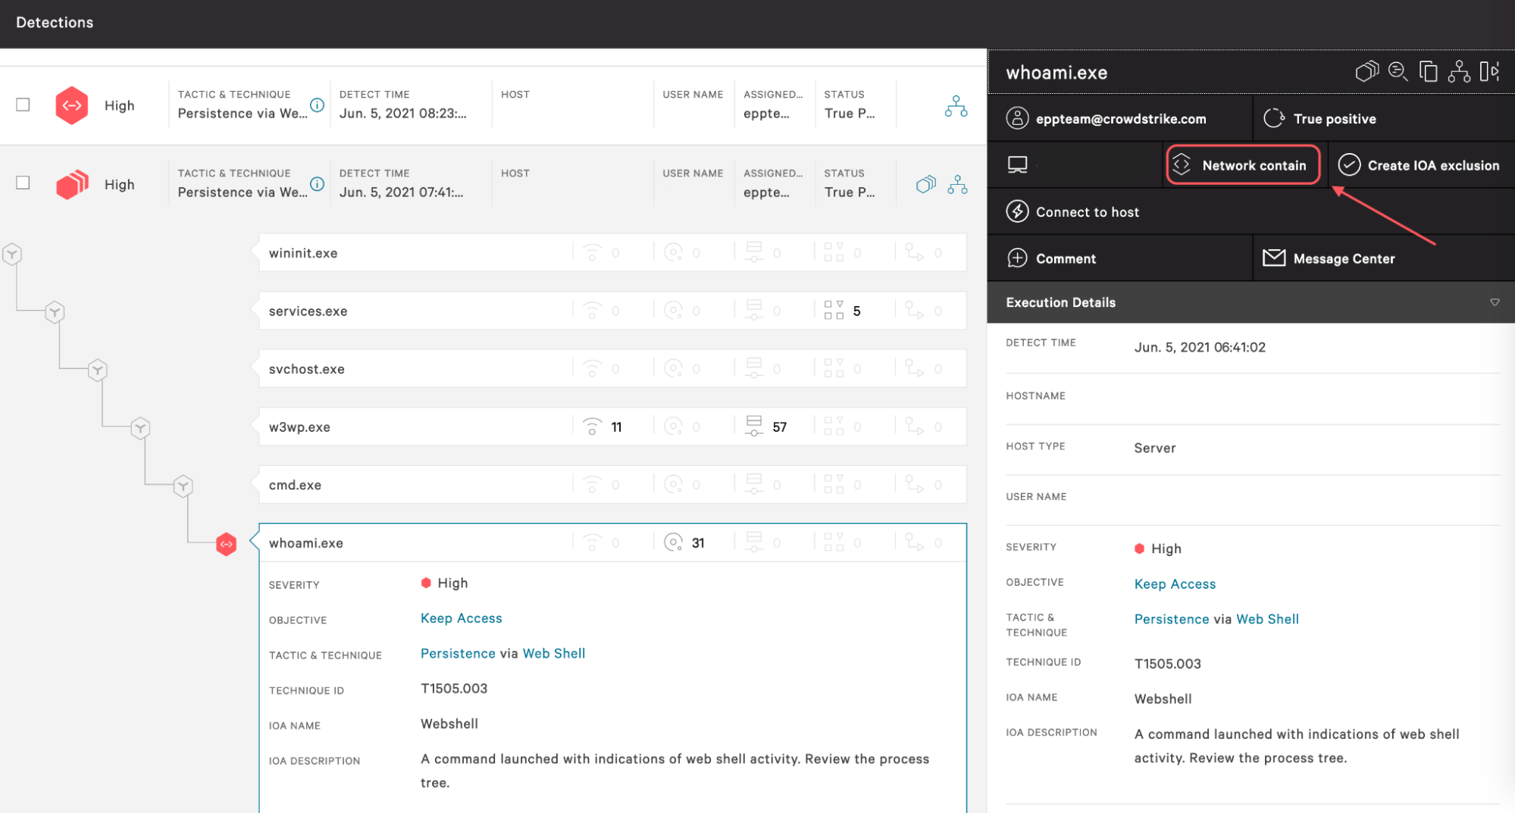Click 'T1505.003' in the Execution Details panel
The height and width of the screenshot is (813, 1515).
pos(1167,664)
